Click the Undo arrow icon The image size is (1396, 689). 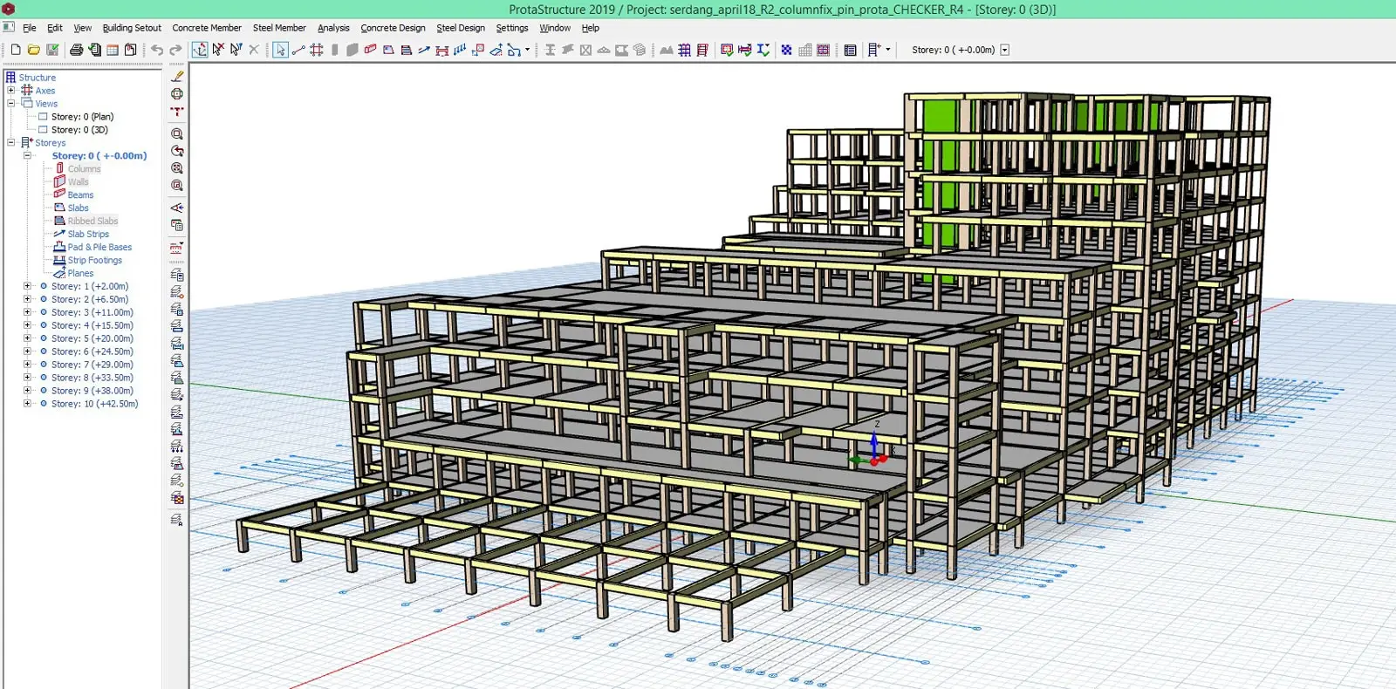(x=157, y=50)
